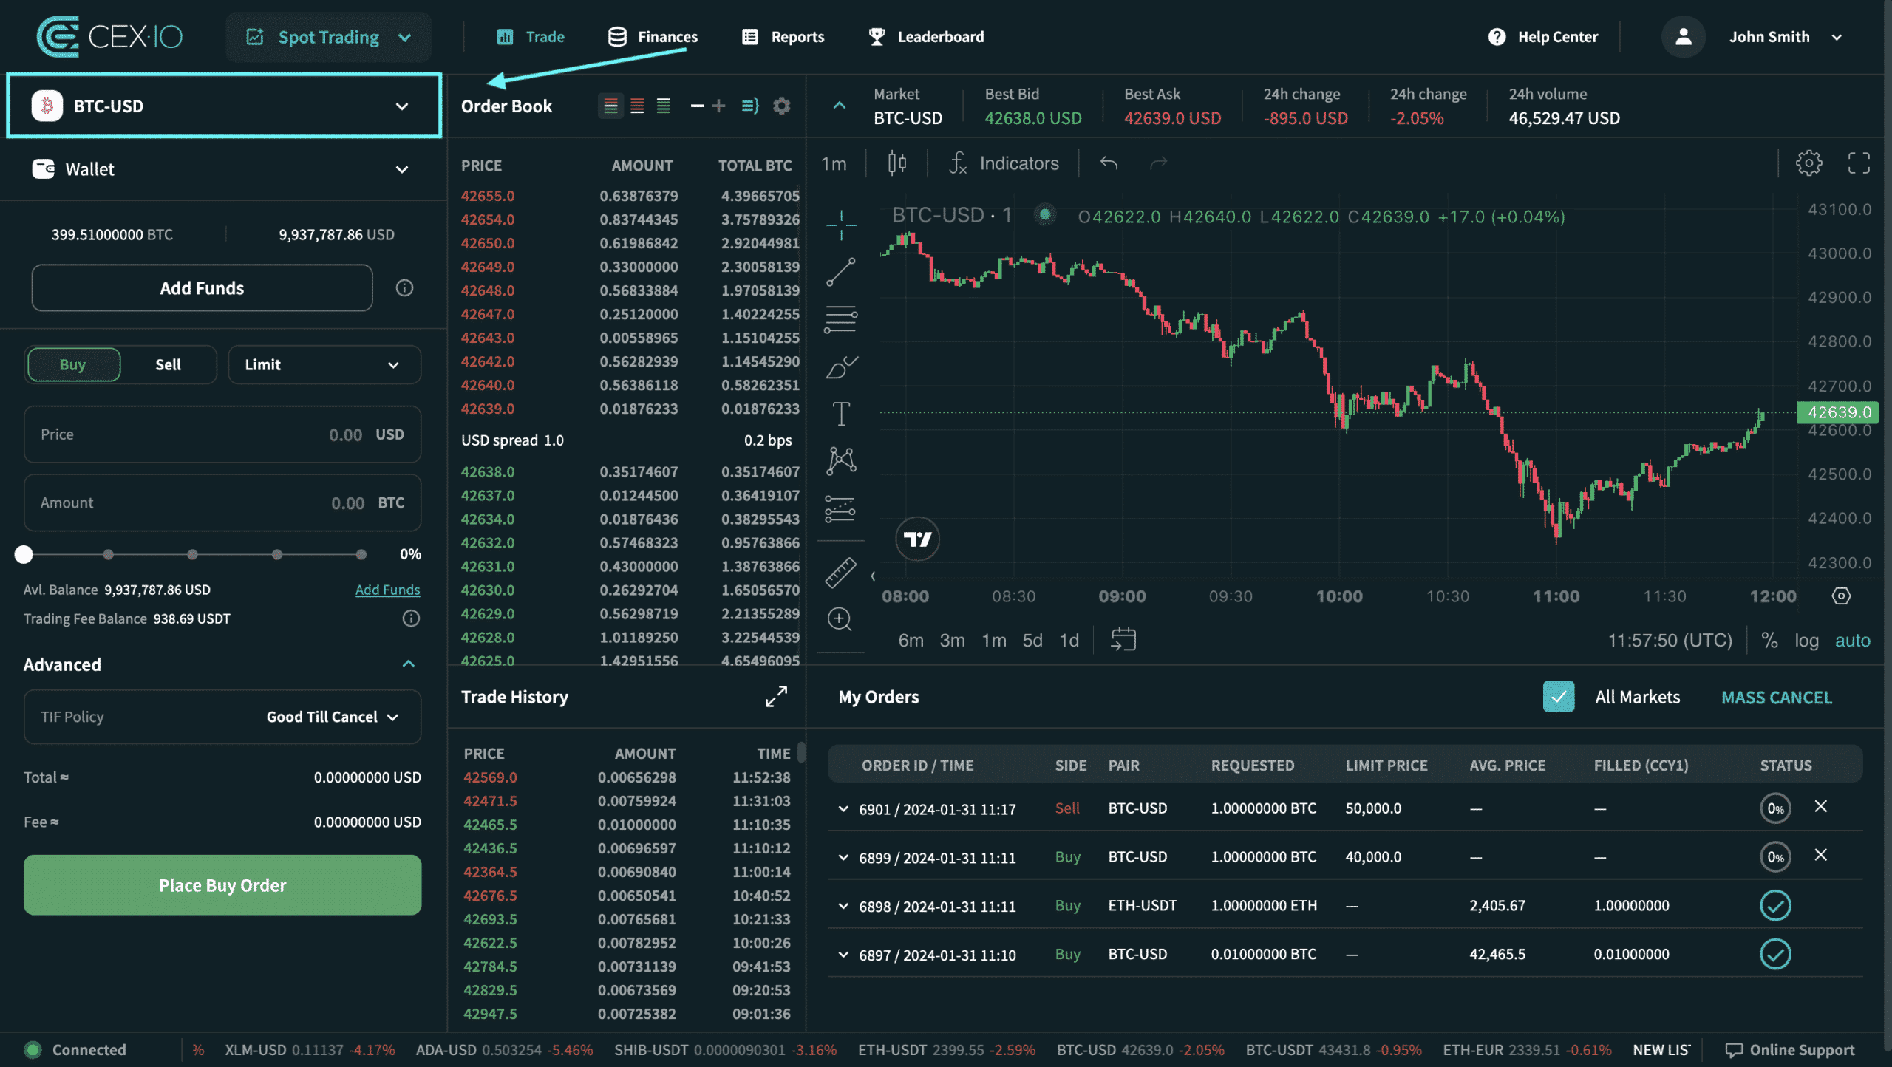Show asks-only order book view
Screen dimensions: 1892x1067
pyautogui.click(x=637, y=106)
